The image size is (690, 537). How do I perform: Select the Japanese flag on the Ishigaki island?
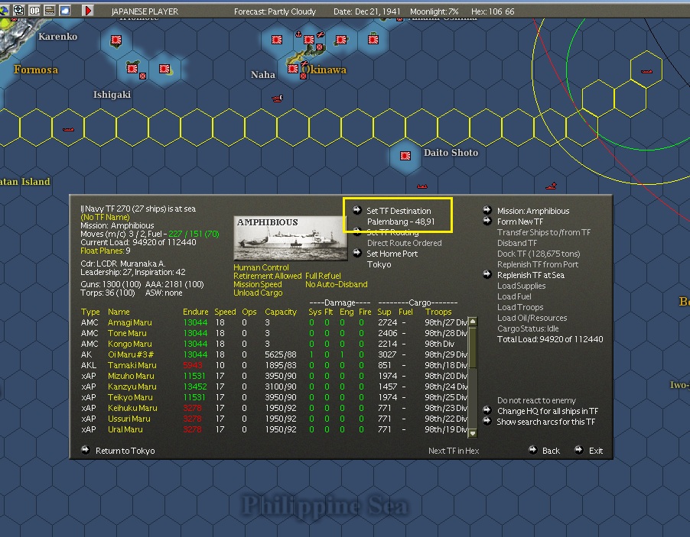tap(132, 69)
